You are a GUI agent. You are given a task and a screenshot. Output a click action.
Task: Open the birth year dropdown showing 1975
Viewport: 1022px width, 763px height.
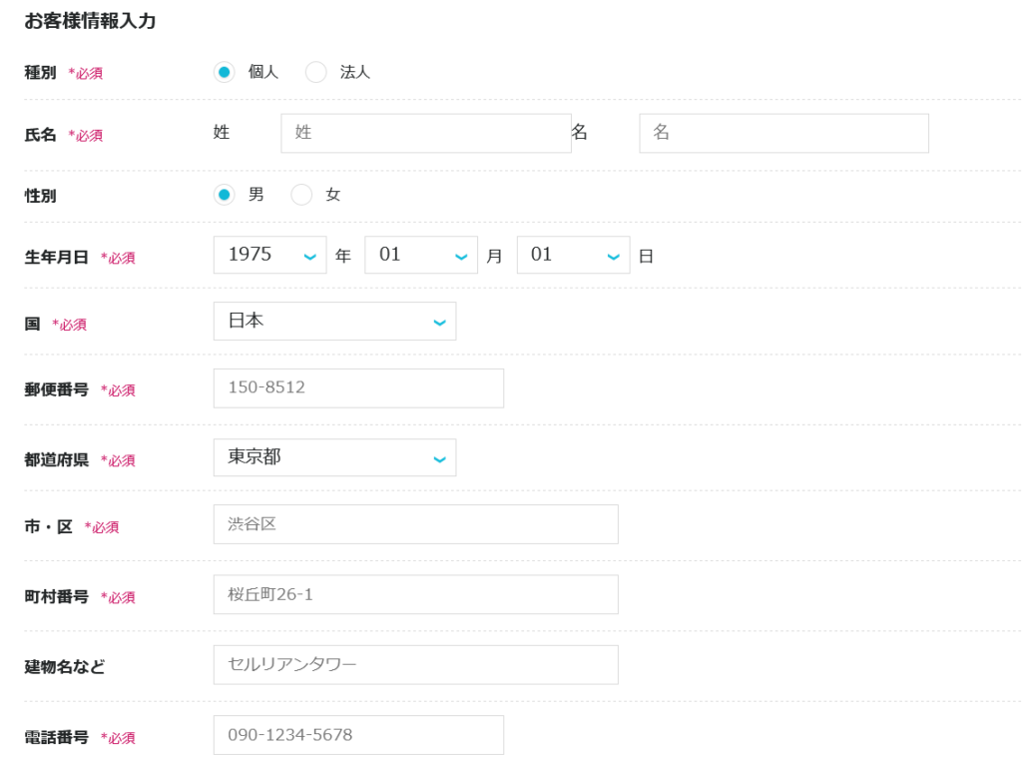click(x=269, y=255)
